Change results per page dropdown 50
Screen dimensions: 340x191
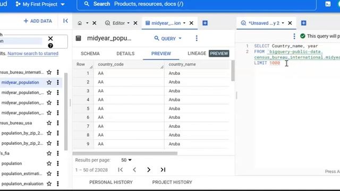click(x=126, y=160)
